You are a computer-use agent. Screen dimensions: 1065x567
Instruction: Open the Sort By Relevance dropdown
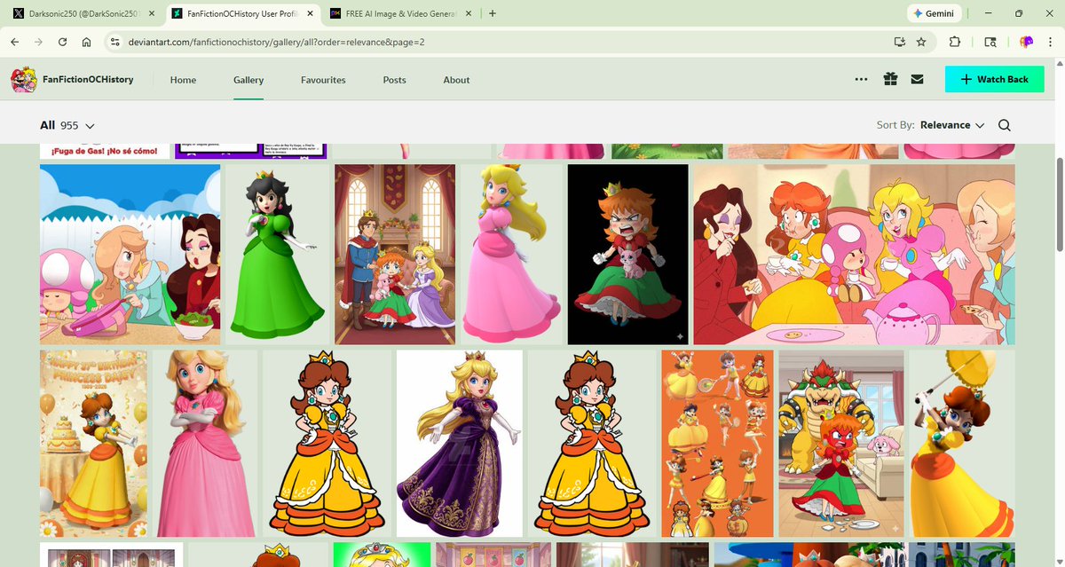click(x=952, y=125)
